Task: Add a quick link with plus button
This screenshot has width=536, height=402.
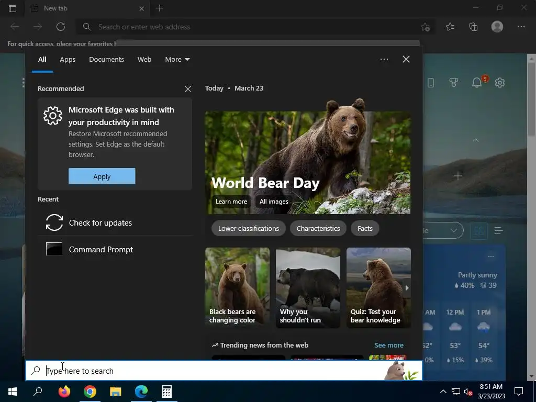Action: [458, 176]
